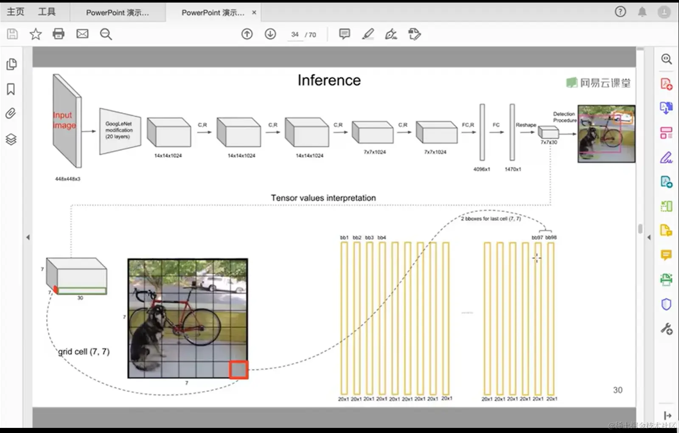Open the Export PDF tool

666,108
